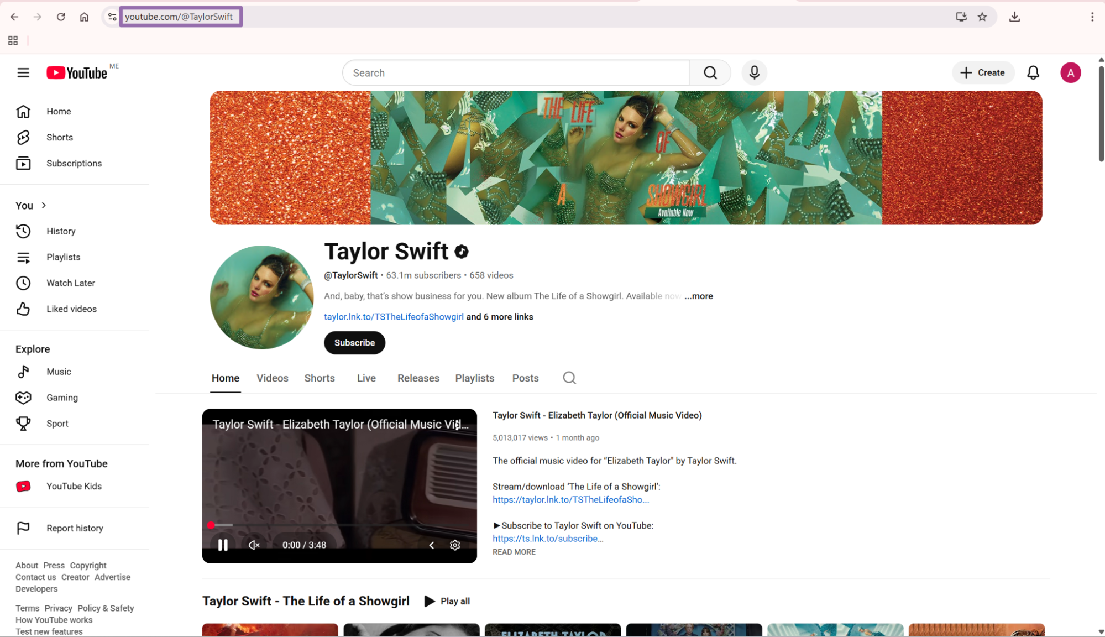Click the YouTube logo
The width and height of the screenshot is (1105, 637).
tap(77, 73)
